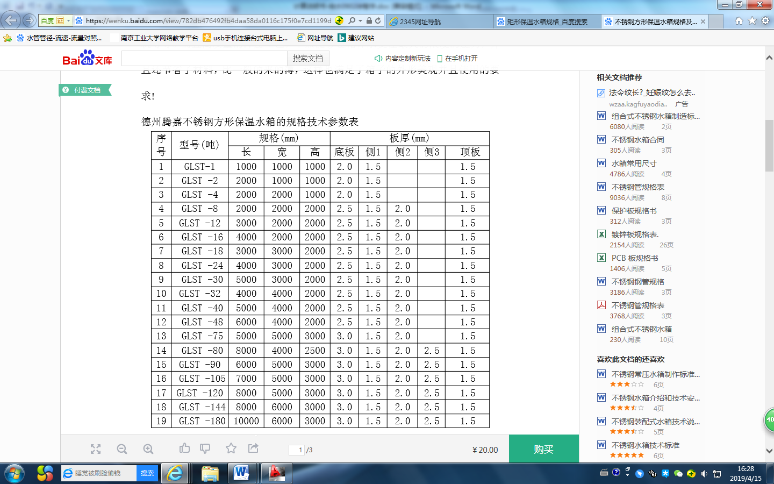Toggle the thumbs-up like on document
This screenshot has height=484, width=774.
coord(184,448)
